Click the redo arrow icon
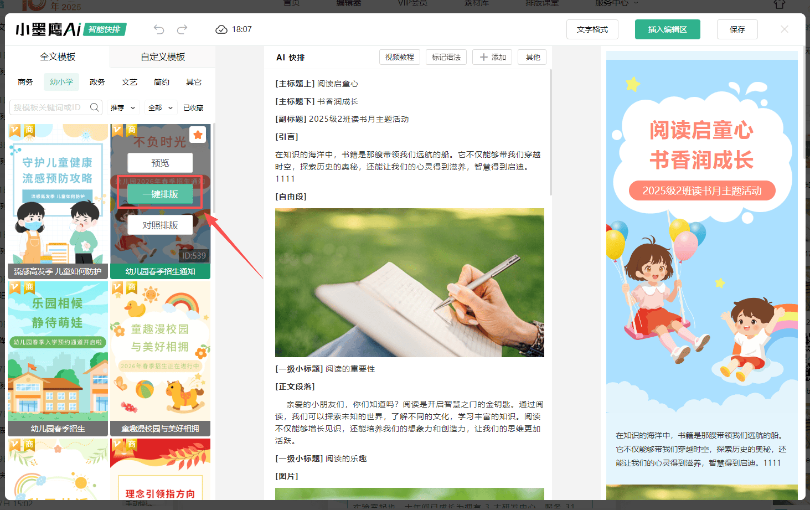The image size is (810, 510). [x=182, y=29]
